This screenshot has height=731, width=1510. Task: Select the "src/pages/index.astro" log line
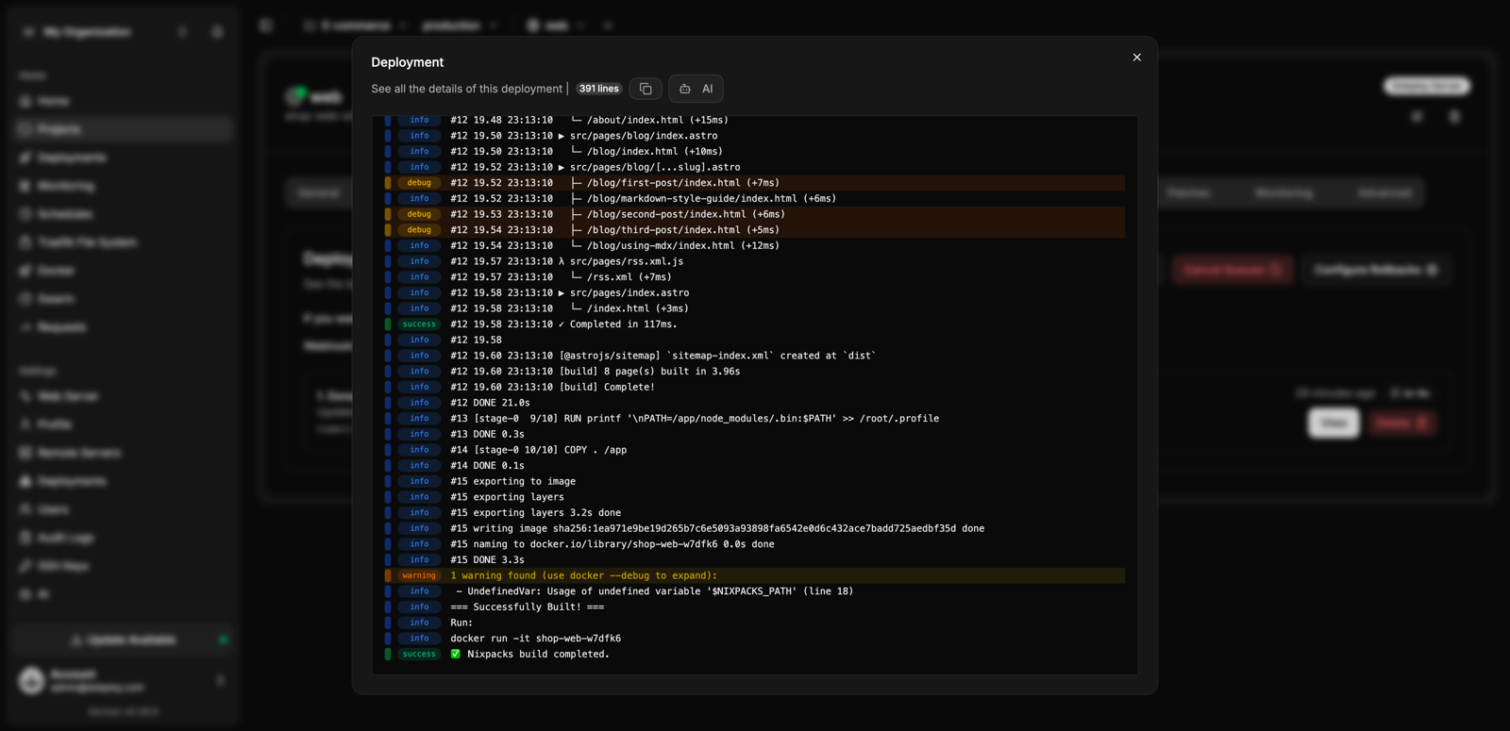point(755,292)
